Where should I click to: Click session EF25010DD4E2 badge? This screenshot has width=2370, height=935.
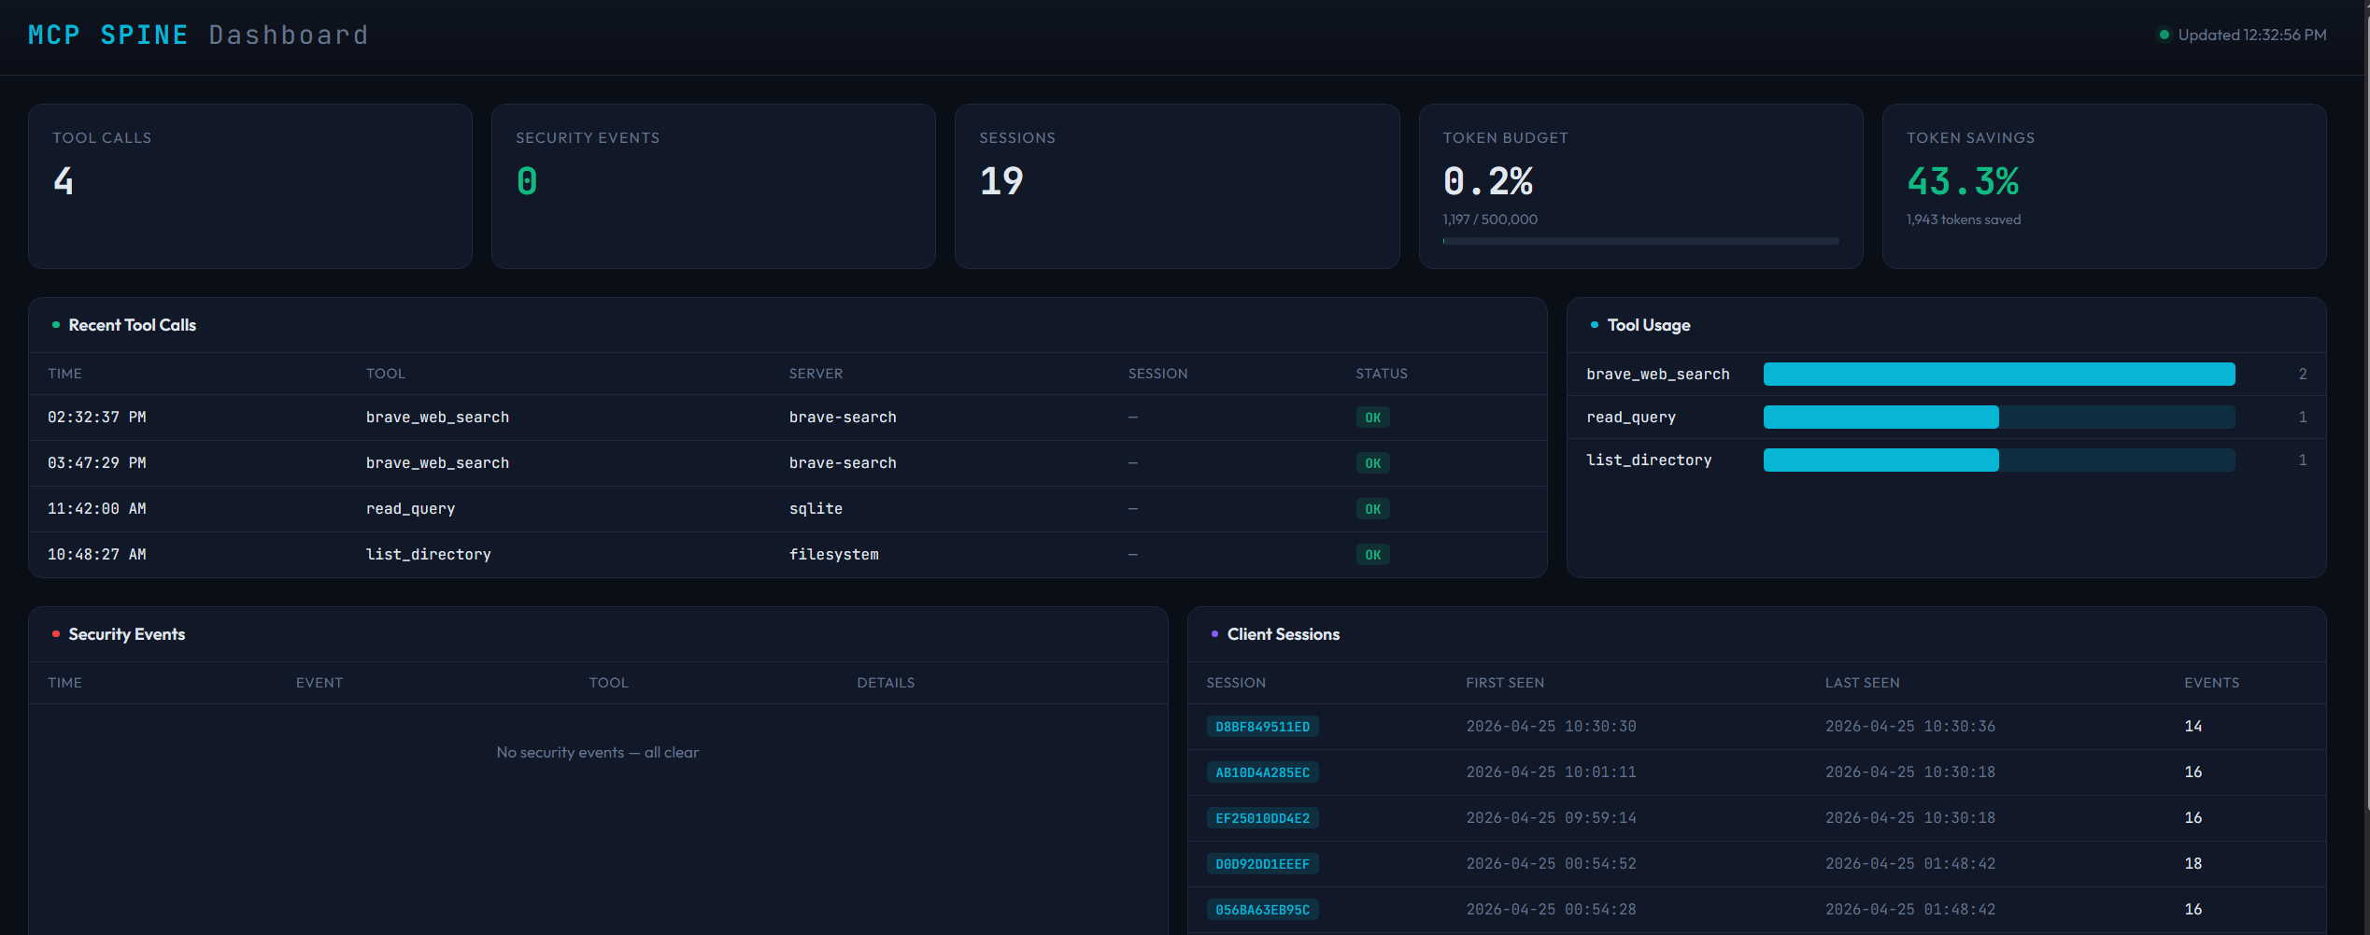[1262, 817]
